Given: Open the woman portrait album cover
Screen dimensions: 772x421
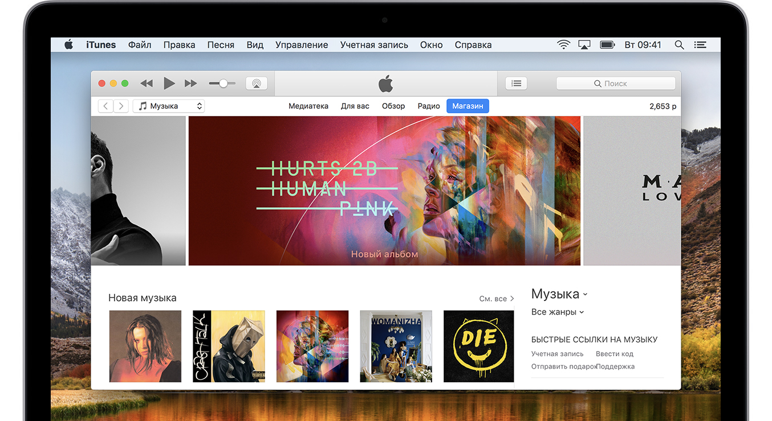Looking at the screenshot, I should pyautogui.click(x=145, y=346).
